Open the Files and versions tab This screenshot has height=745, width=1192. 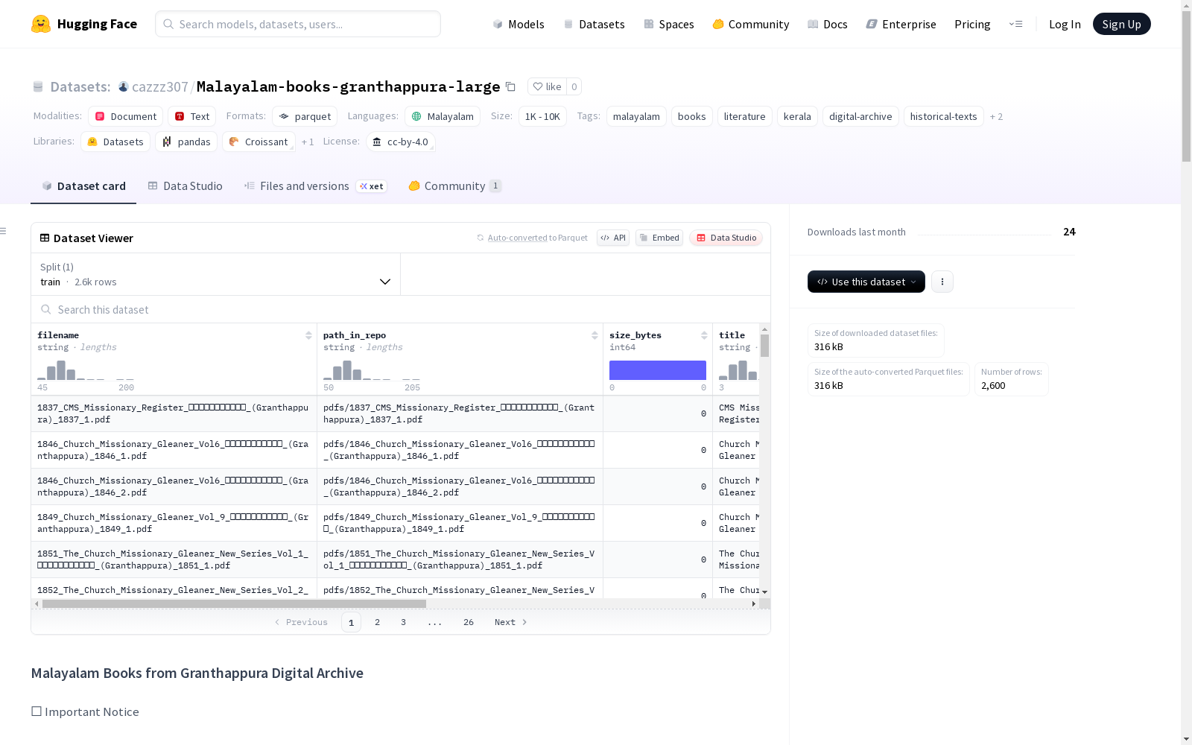coord(315,186)
